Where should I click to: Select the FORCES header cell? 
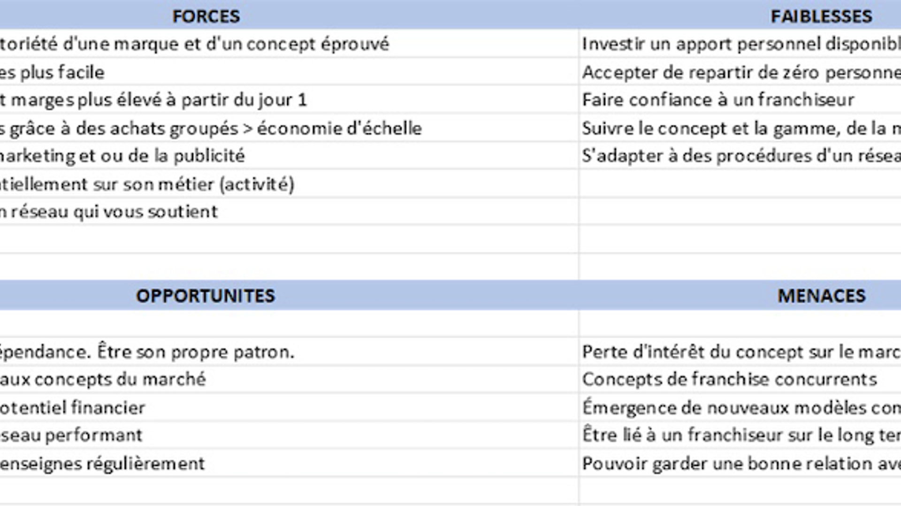point(289,15)
